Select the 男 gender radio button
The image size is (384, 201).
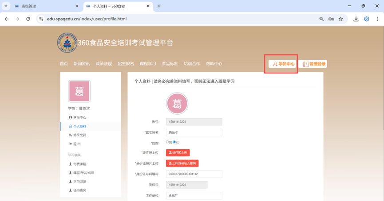point(167,142)
